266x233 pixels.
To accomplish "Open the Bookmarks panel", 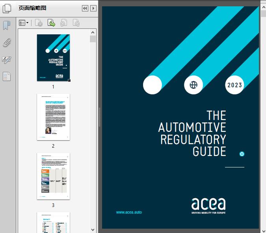I will coord(7,26).
